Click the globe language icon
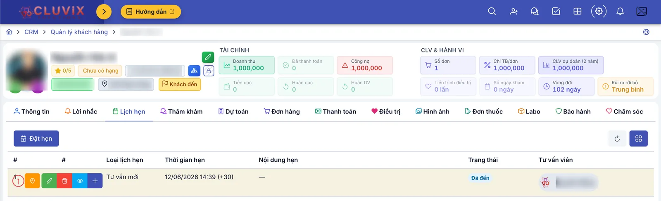Screen dimensions: 661x201 [x=646, y=32]
